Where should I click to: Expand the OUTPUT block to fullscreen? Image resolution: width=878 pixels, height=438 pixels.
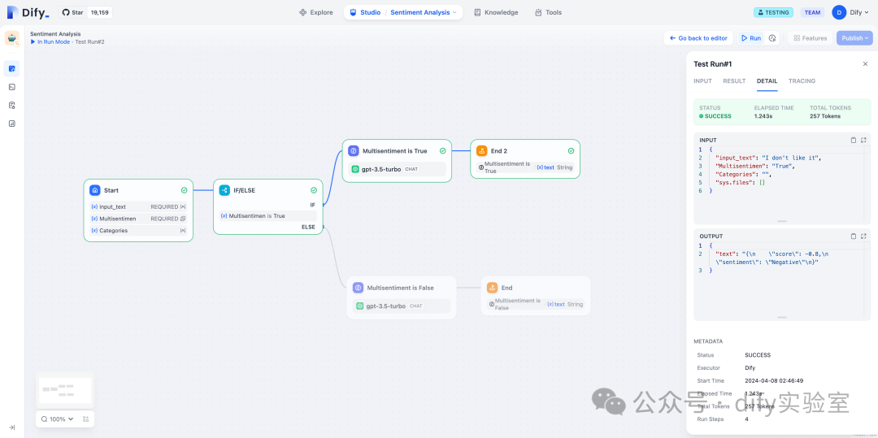tap(863, 236)
